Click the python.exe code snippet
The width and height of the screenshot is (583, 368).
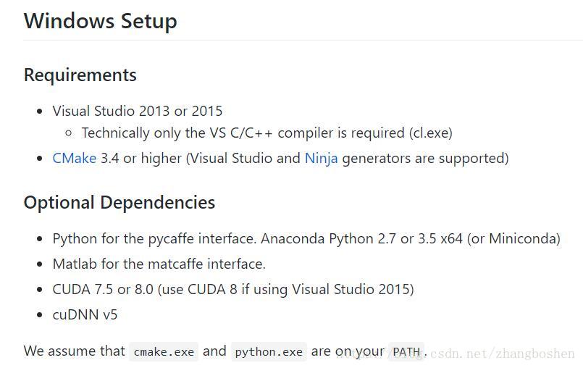pos(269,351)
